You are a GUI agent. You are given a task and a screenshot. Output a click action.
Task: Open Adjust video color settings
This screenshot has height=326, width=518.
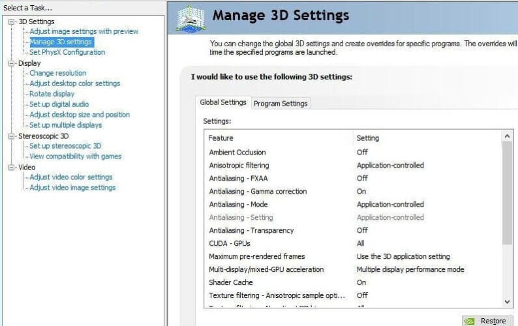click(70, 177)
